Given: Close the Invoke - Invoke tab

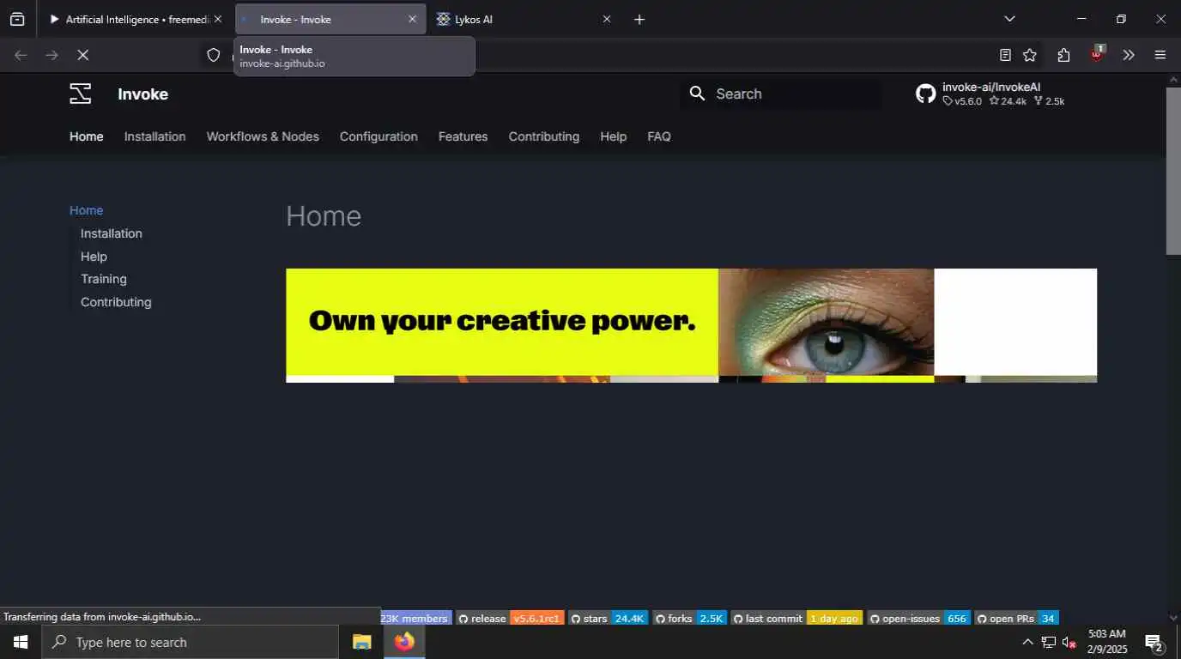Looking at the screenshot, I should point(412,19).
